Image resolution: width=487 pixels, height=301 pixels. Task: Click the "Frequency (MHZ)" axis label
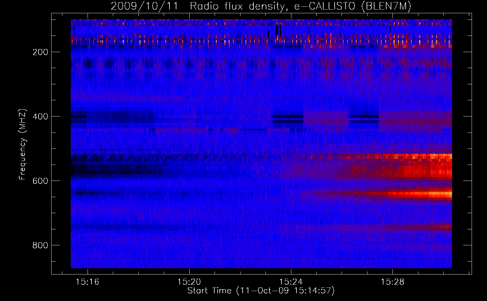click(23, 144)
